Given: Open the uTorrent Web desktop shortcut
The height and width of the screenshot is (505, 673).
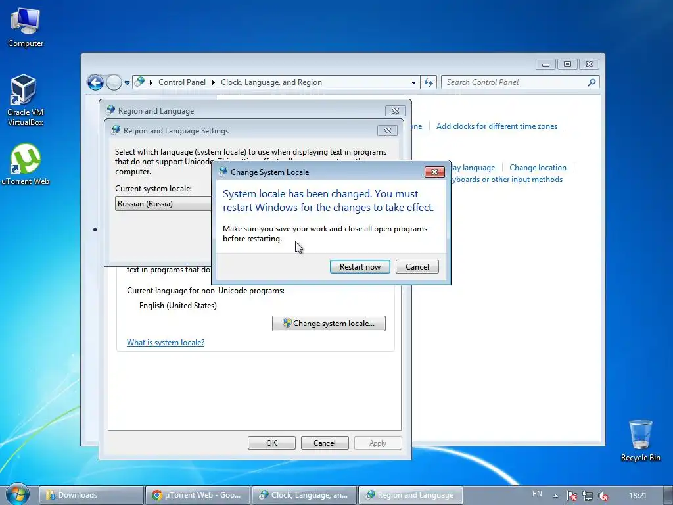Looking at the screenshot, I should click(26, 165).
